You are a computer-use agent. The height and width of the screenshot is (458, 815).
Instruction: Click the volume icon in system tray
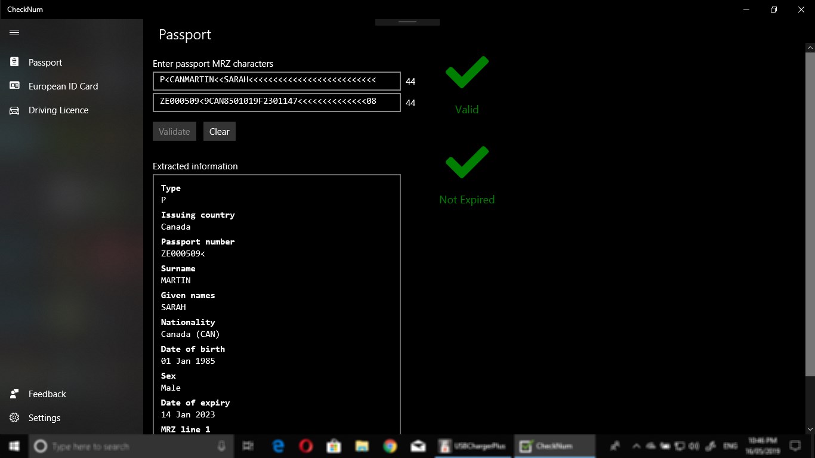[694, 446]
